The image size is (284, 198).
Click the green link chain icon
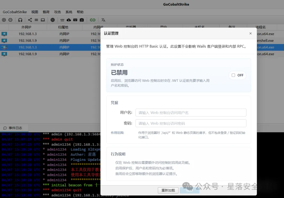pos(93,20)
